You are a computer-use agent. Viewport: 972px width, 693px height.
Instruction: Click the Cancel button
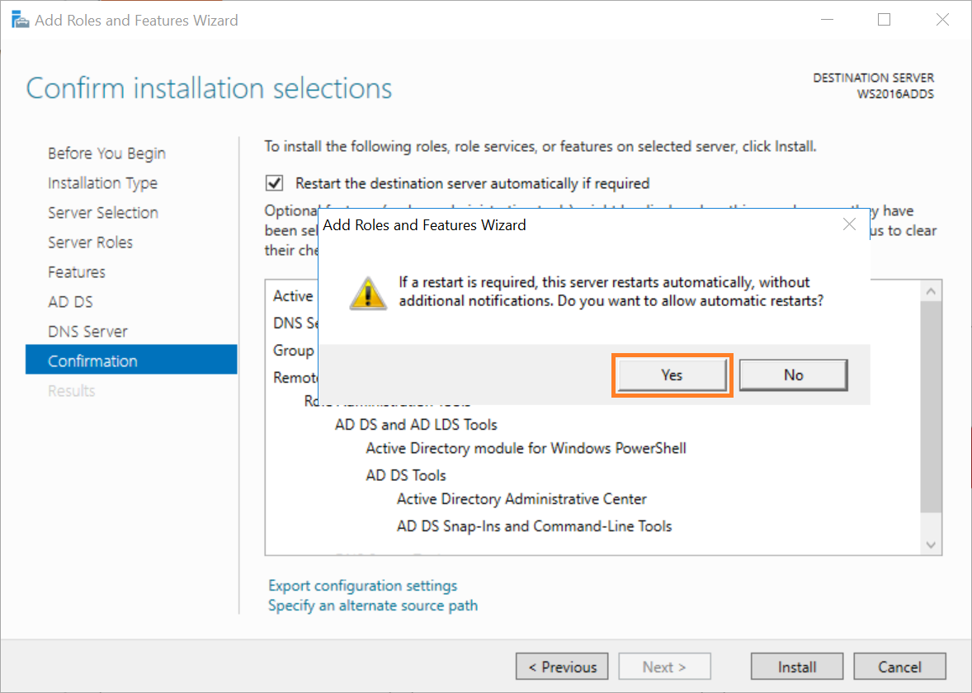(899, 667)
